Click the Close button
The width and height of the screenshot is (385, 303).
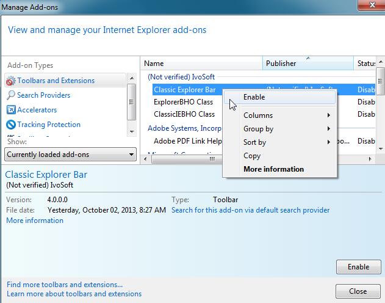358,291
